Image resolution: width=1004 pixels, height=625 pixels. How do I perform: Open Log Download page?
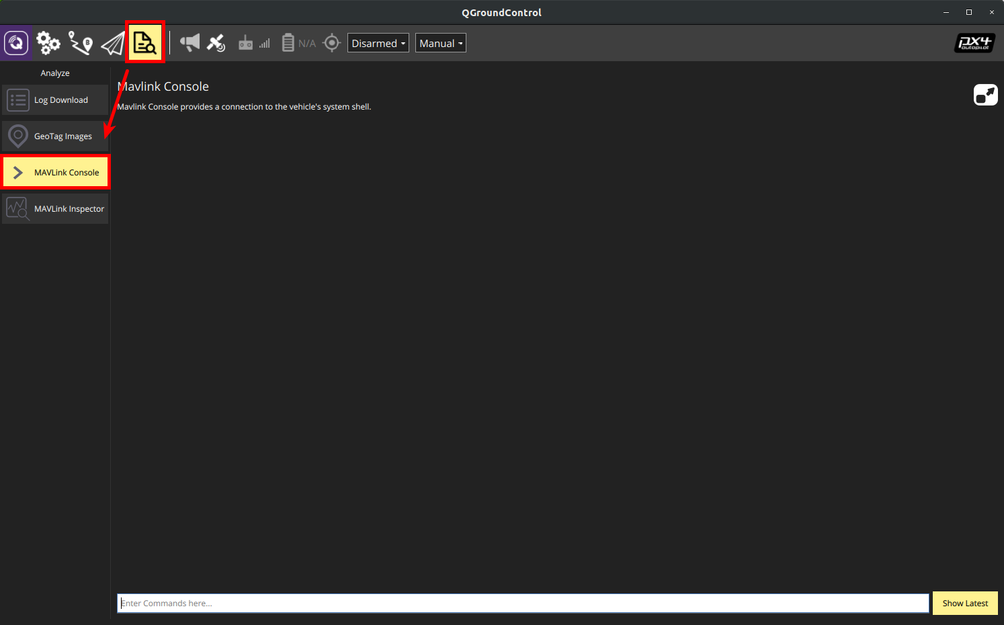click(x=55, y=100)
